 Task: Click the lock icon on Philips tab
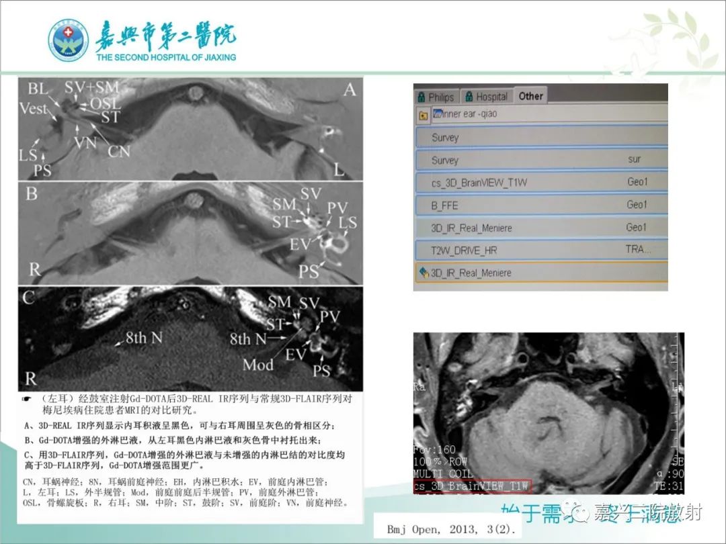tap(421, 97)
